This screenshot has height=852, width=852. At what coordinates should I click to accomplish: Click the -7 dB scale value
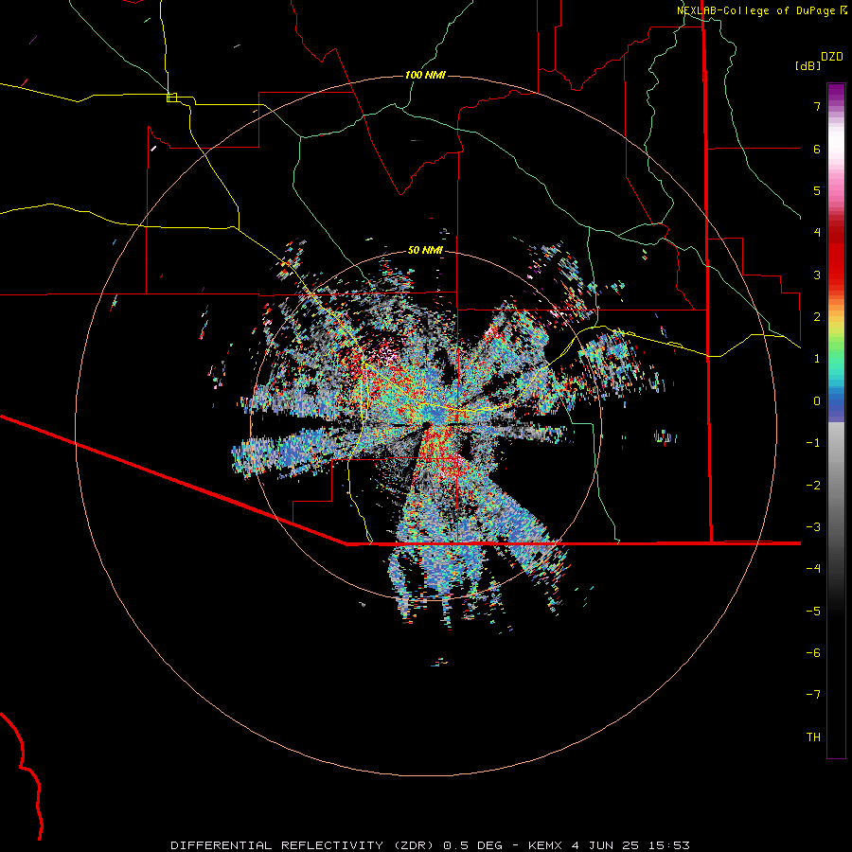click(813, 695)
